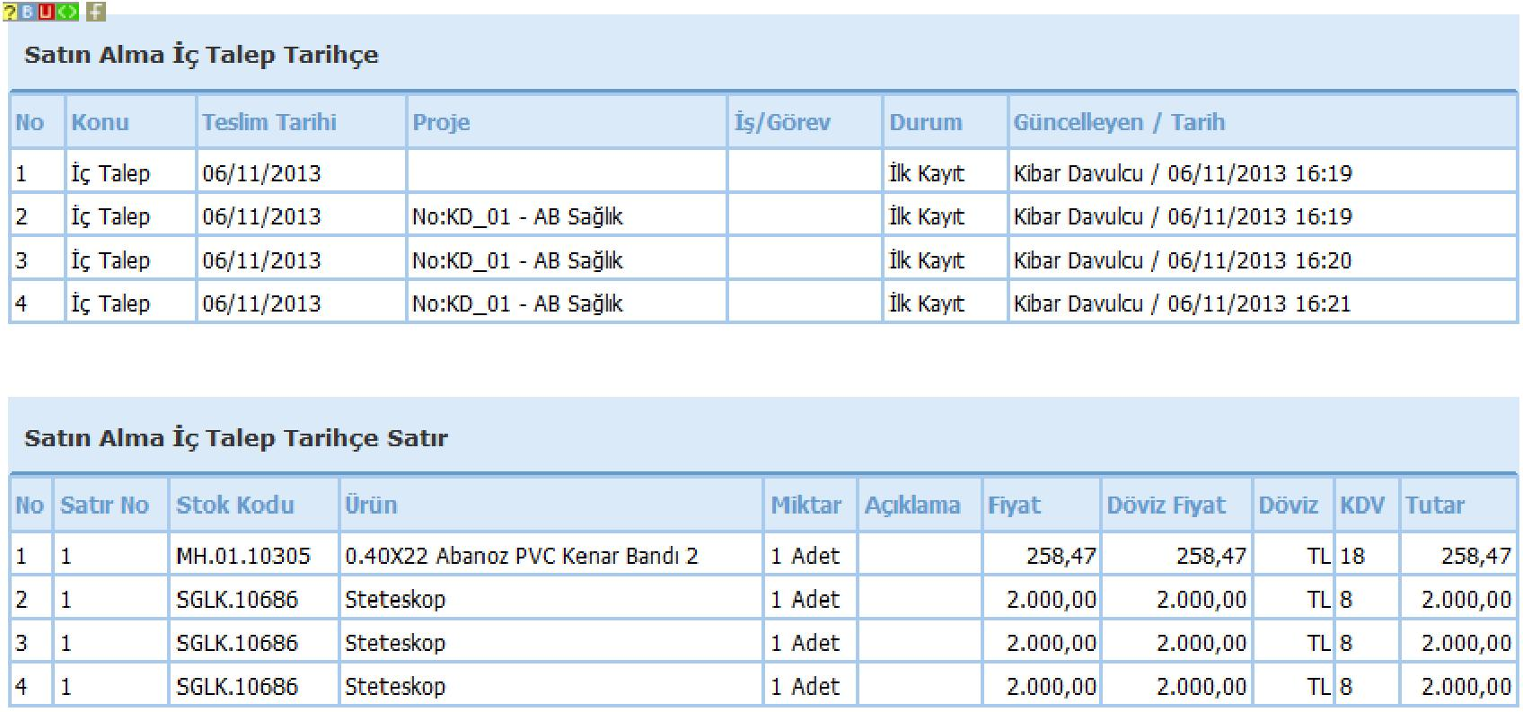The width and height of the screenshot is (1523, 712).
Task: Click the 258,47 value under Döviz Fiyat
Action: tap(1211, 557)
